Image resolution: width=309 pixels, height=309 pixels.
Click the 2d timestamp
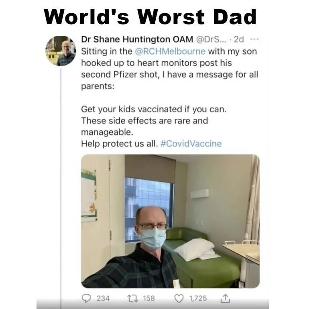[x=239, y=39]
